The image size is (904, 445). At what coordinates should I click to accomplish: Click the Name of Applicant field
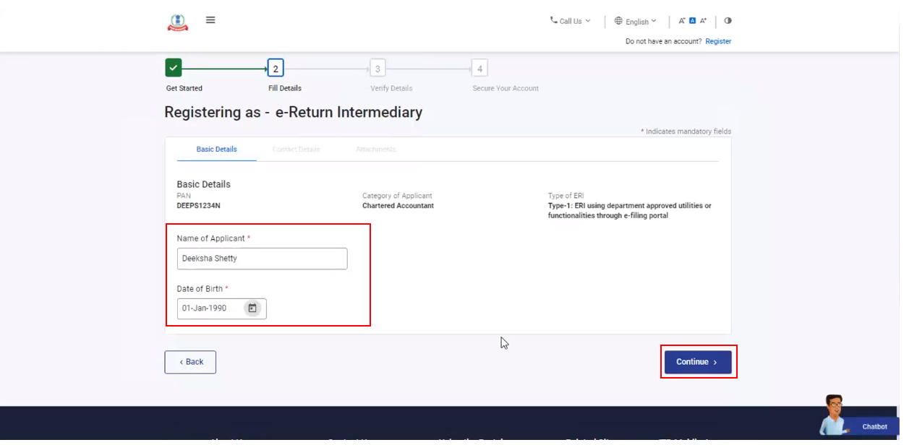pyautogui.click(x=262, y=259)
